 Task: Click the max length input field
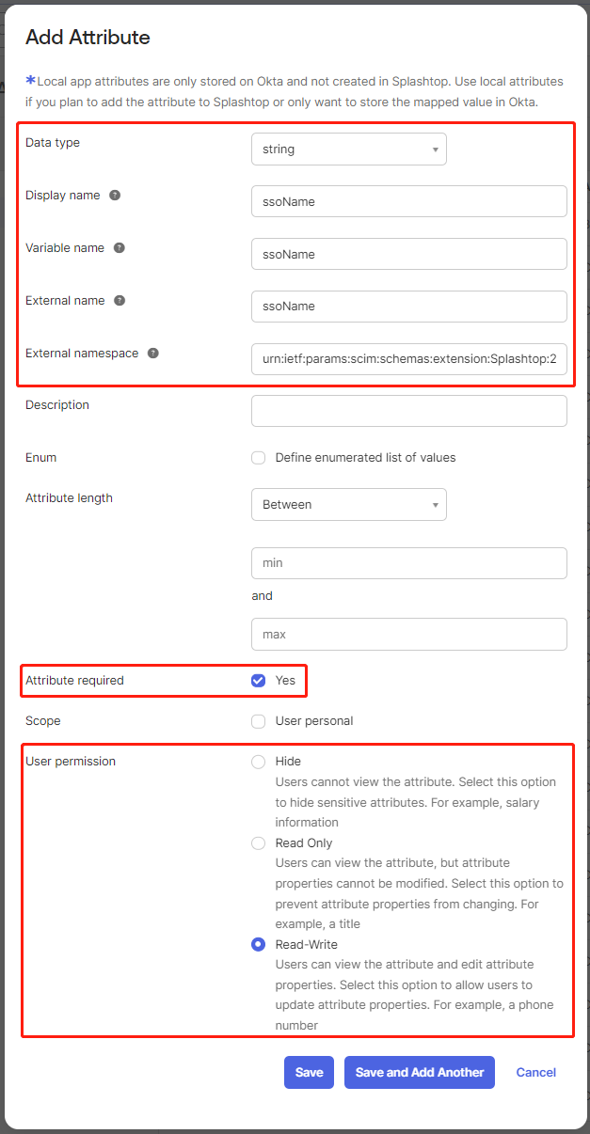(x=409, y=634)
